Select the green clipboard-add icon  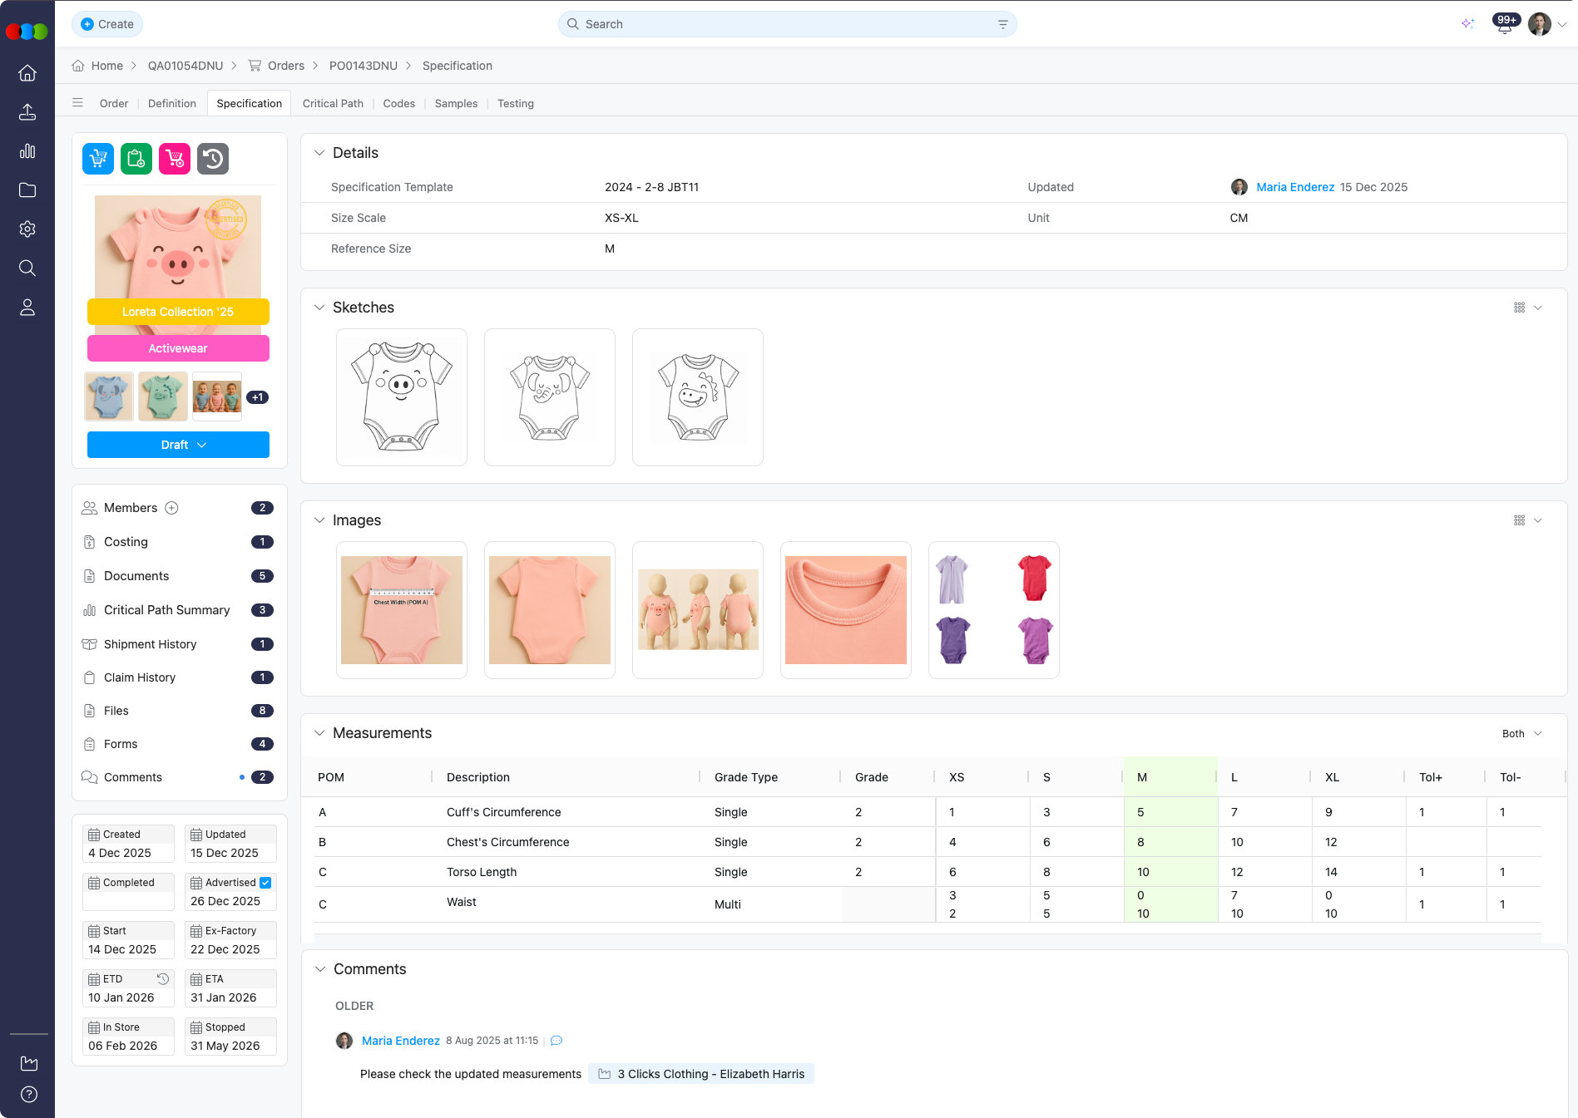click(x=136, y=158)
